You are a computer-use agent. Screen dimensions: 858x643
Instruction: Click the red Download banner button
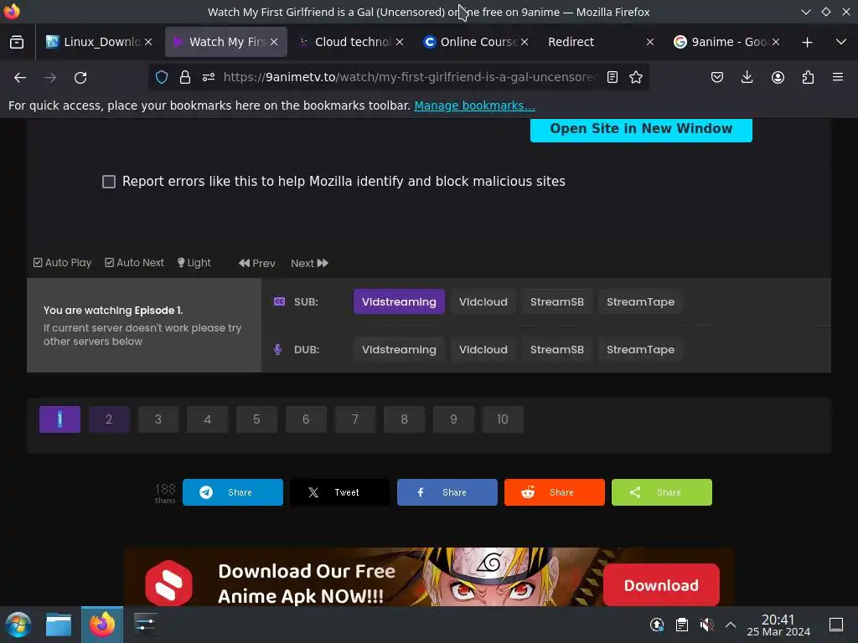point(661,585)
